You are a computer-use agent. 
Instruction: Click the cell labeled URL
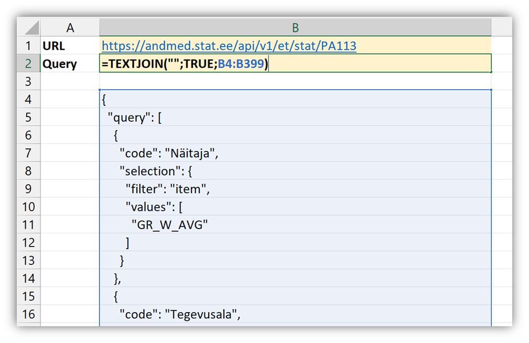pyautogui.click(x=70, y=46)
